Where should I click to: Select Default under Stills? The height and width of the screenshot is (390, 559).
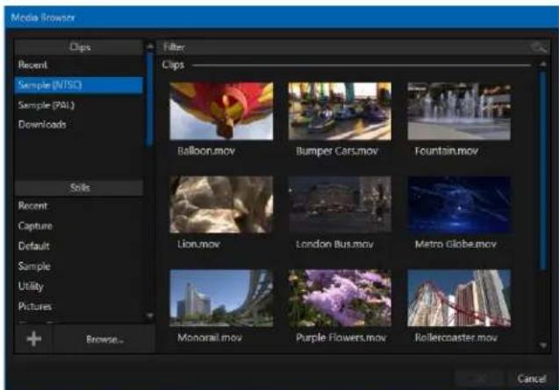78,246
